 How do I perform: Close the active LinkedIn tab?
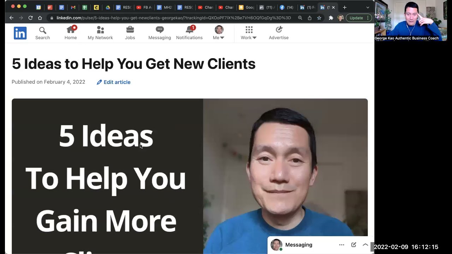pos(333,7)
